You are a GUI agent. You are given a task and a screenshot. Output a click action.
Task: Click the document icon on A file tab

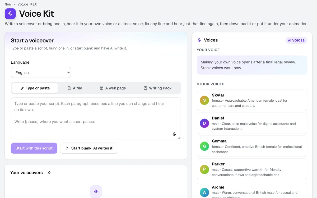tap(69, 88)
